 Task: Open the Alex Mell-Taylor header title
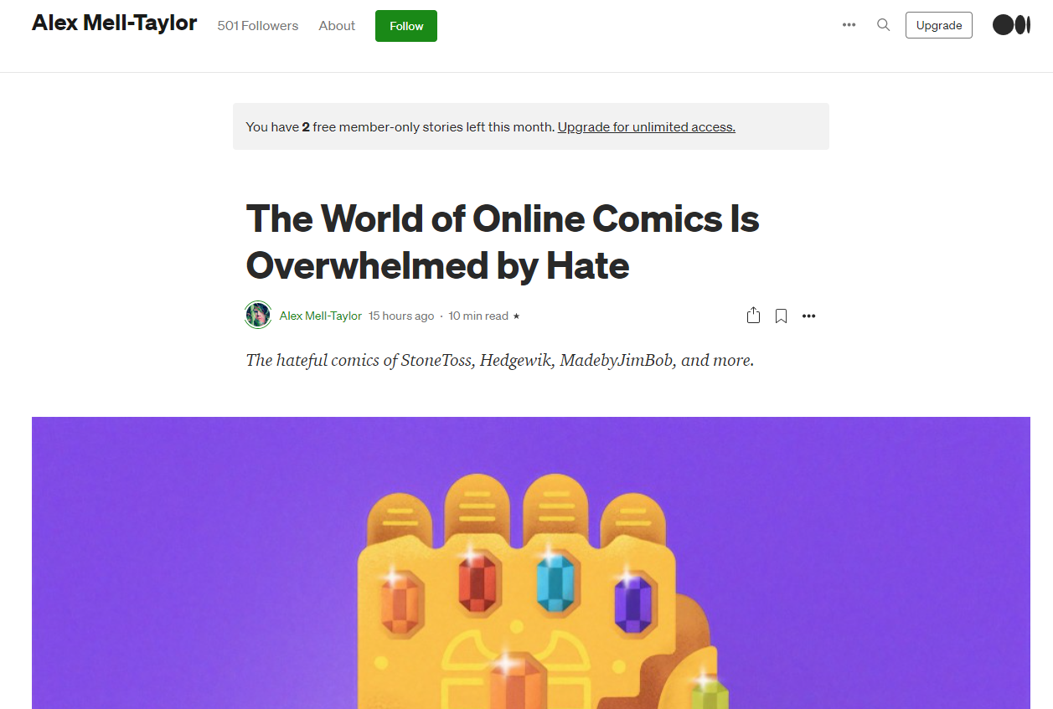coord(115,23)
